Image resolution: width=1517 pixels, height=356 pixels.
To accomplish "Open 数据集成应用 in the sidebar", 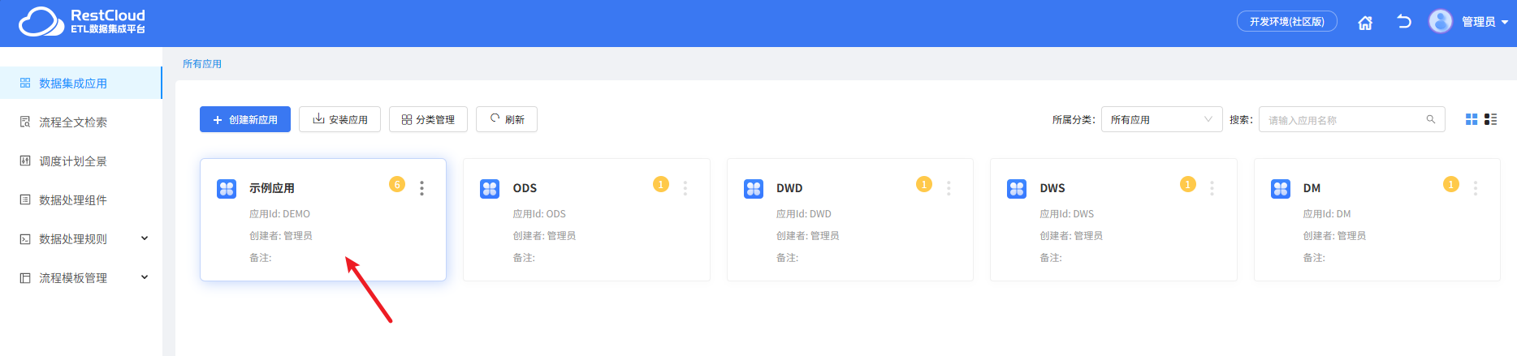I will 80,83.
